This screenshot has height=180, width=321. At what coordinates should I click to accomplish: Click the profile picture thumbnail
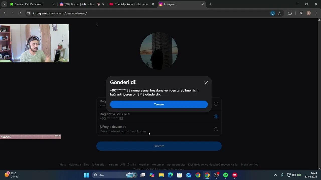click(x=159, y=51)
